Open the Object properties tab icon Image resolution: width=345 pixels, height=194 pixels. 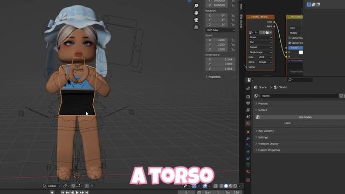[248, 131]
